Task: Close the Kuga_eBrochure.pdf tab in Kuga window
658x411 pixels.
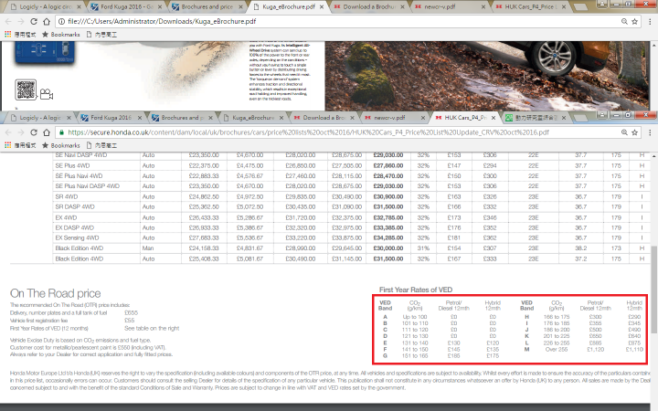Action: click(322, 6)
